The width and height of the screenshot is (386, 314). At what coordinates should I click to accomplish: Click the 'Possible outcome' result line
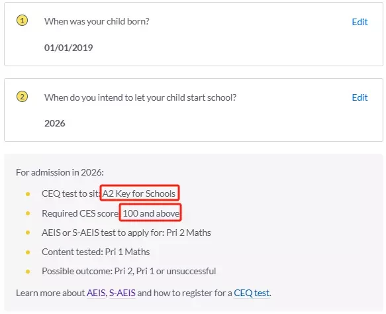(128, 271)
